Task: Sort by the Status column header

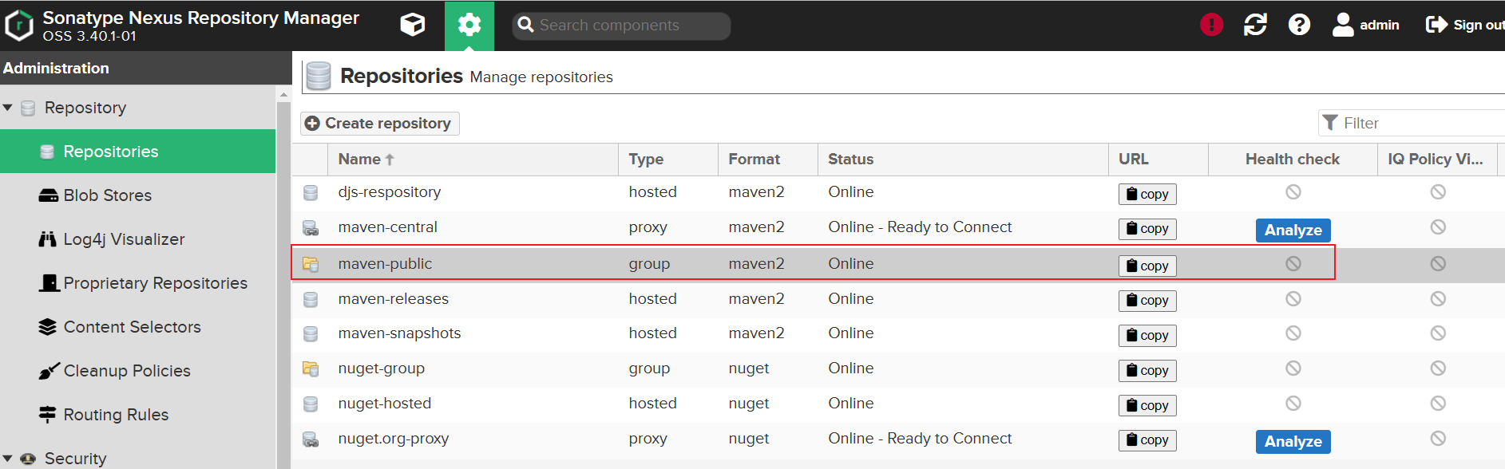Action: pos(963,160)
